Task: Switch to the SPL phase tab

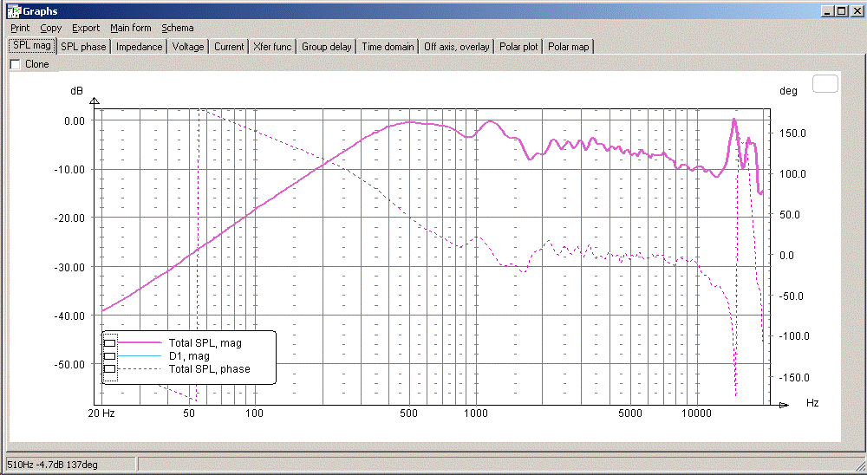Action: [x=83, y=47]
